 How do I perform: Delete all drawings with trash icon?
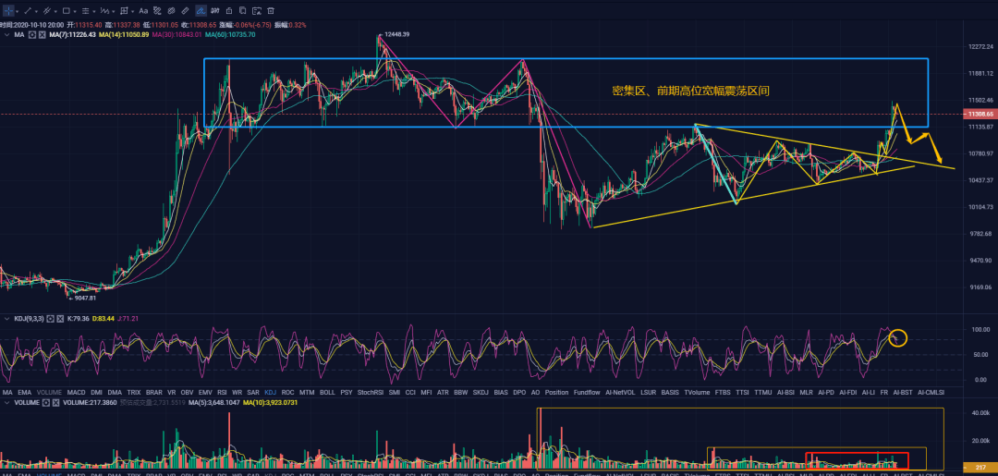coord(271,11)
